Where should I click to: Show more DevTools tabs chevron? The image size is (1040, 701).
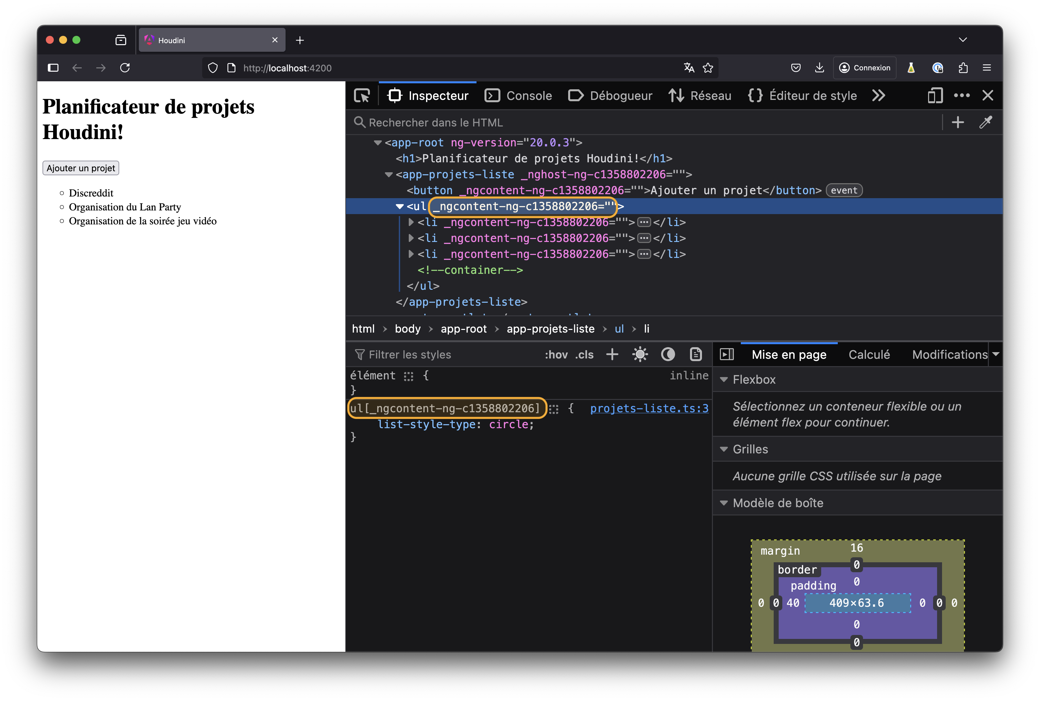[x=878, y=96]
